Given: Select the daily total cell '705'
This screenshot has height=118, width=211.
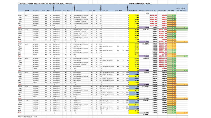Looking at the screenshot, I should point(134,46).
